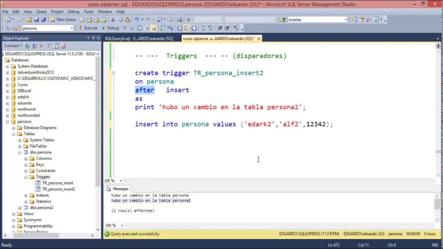
Task: Close the Object Explorer panel
Action: pyautogui.click(x=98, y=38)
